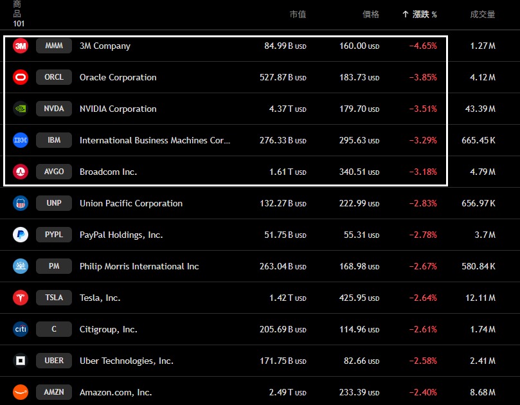Sort by the 市值 column header
520x405 pixels.
click(298, 14)
